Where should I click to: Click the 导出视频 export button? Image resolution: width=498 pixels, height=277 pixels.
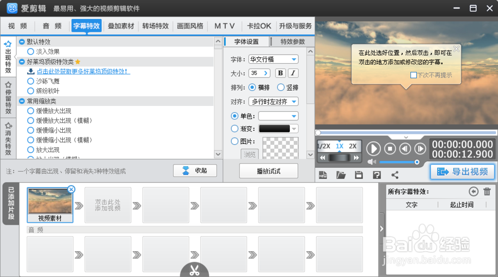click(x=463, y=172)
